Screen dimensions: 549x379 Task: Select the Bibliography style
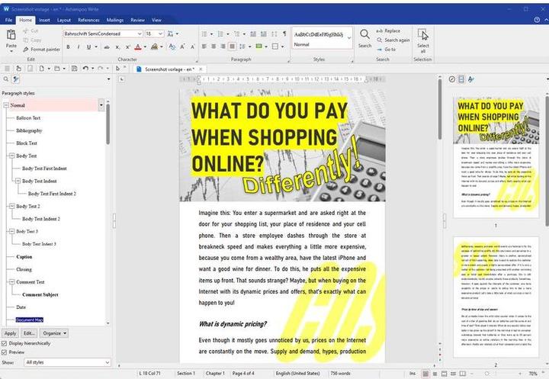(29, 130)
